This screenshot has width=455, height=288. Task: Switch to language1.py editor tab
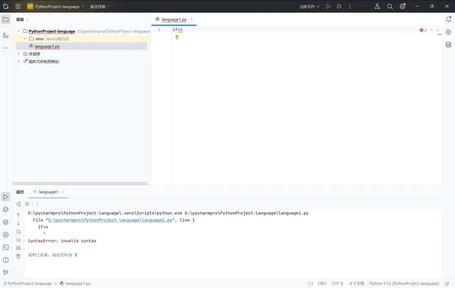tap(174, 19)
